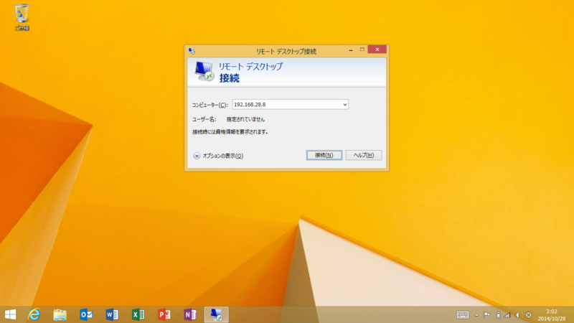This screenshot has width=574, height=323.
Task: Open File Explorer from taskbar
Action: click(x=60, y=314)
